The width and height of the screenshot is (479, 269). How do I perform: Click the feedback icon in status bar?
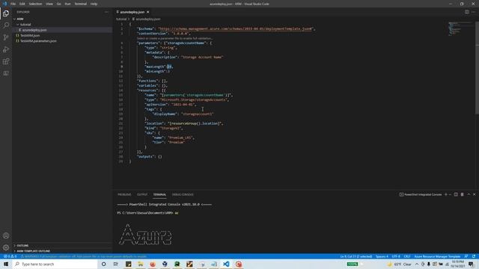click(466, 256)
